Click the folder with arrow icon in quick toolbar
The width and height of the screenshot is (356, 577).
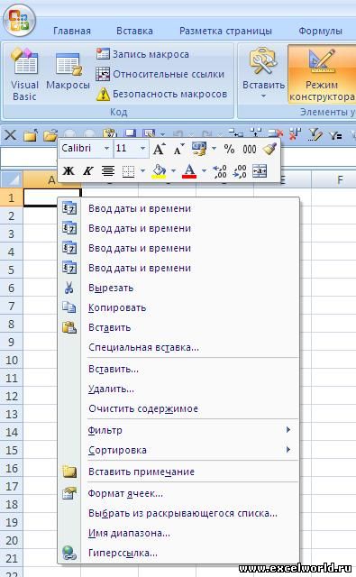click(x=31, y=135)
